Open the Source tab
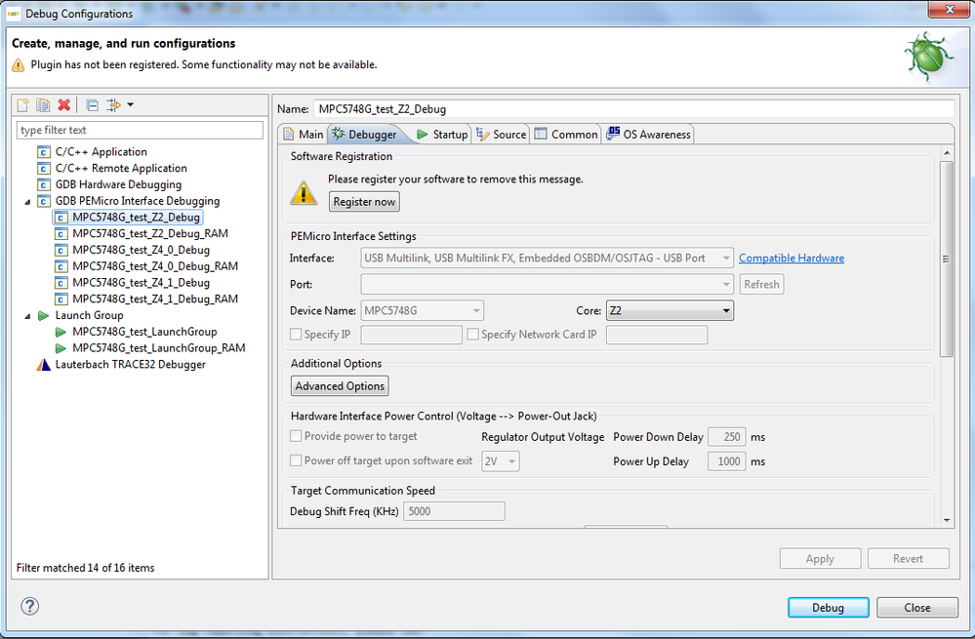 [x=502, y=135]
